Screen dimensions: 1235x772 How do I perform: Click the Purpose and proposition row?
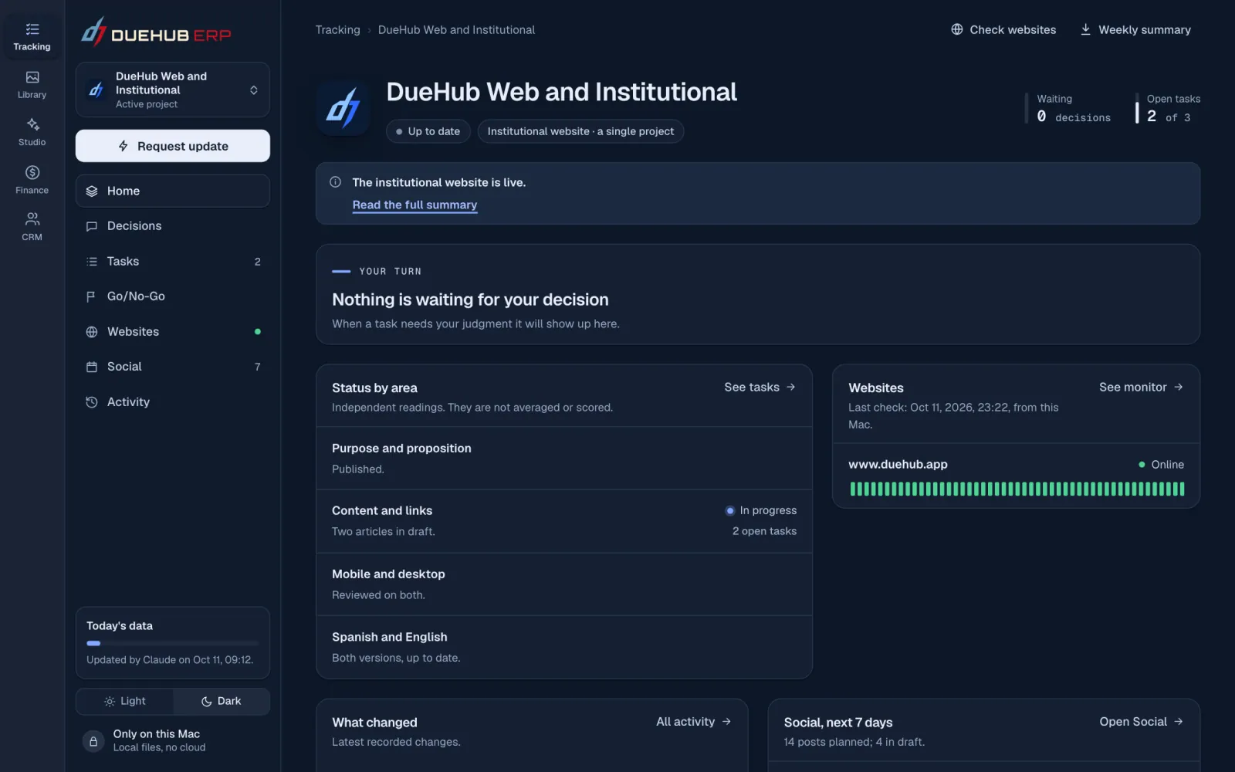(564, 459)
